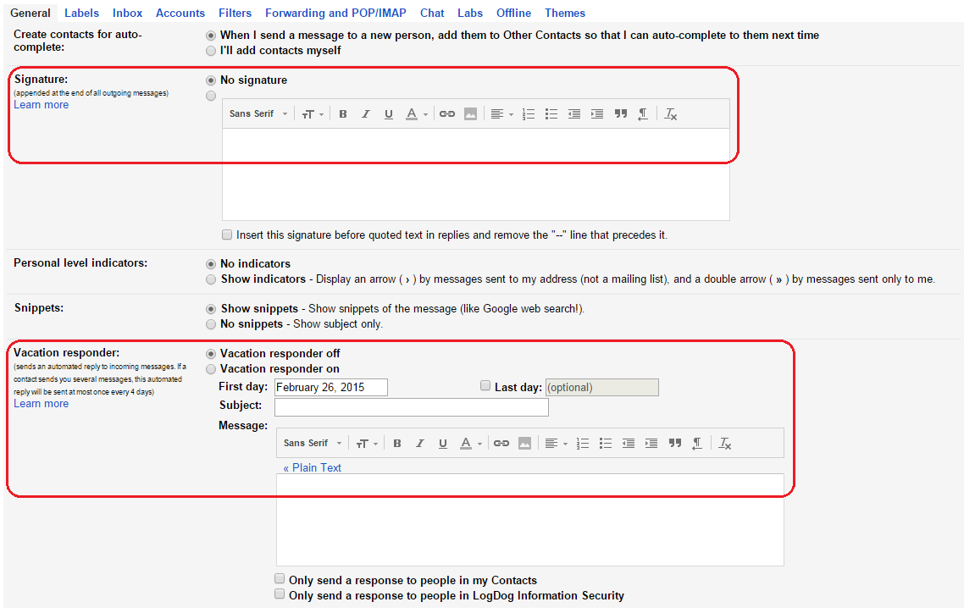Toggle bold in the signature toolbar
This screenshot has width=975, height=613.
pyautogui.click(x=342, y=113)
